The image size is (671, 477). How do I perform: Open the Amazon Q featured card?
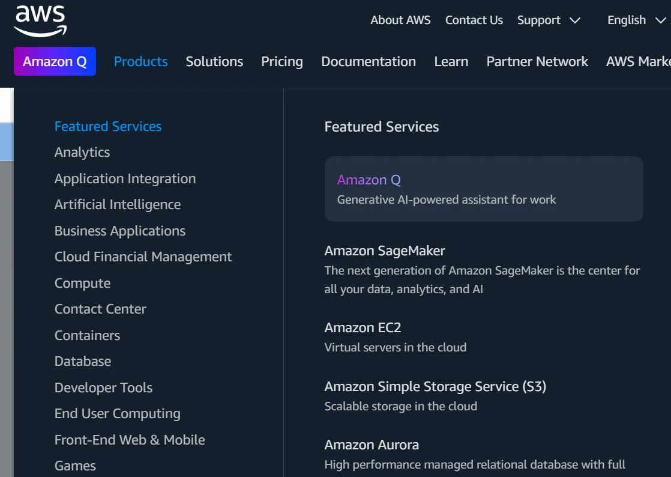pyautogui.click(x=484, y=189)
